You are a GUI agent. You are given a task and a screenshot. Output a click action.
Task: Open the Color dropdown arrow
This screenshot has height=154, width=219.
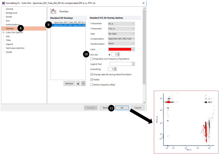pos(133,49)
